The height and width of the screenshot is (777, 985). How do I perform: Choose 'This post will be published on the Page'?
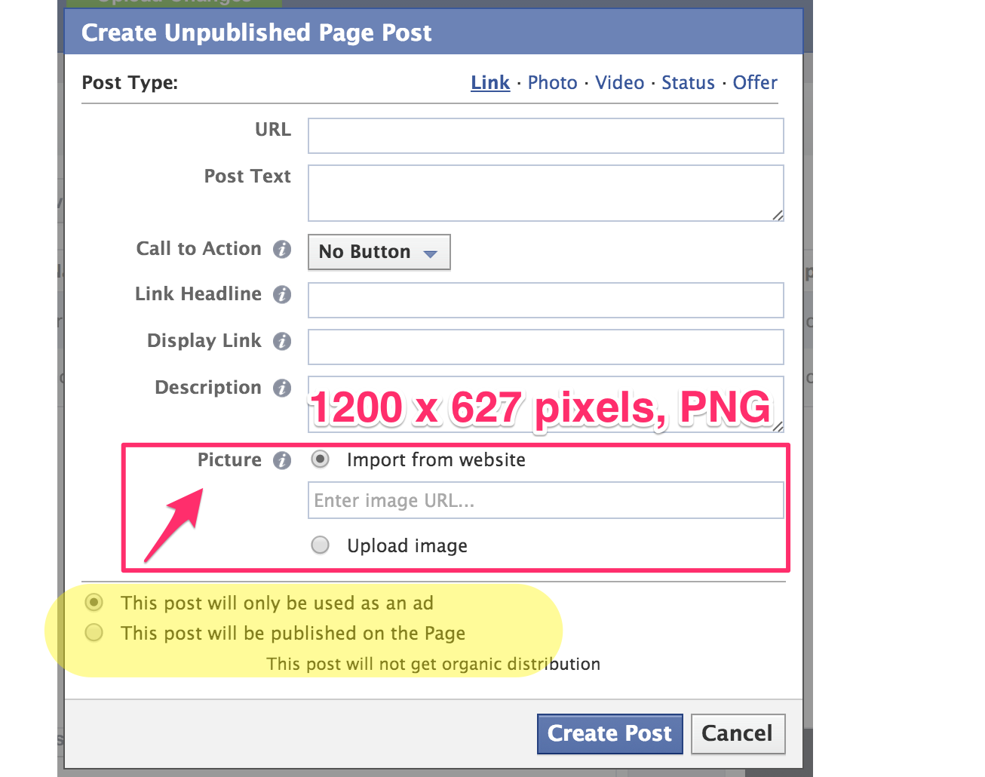coord(94,632)
